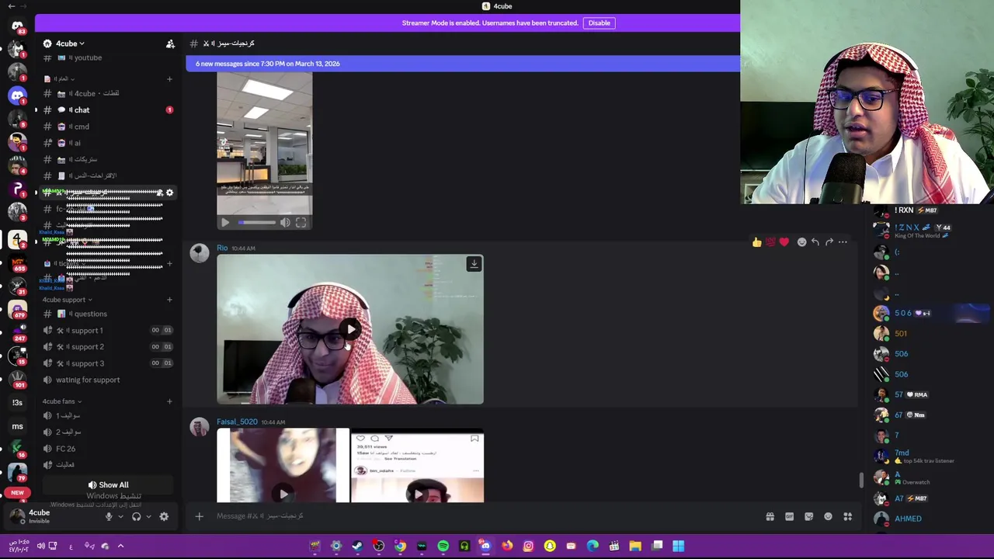React with the red heart emoji
This screenshot has width=994, height=559.
[784, 242]
